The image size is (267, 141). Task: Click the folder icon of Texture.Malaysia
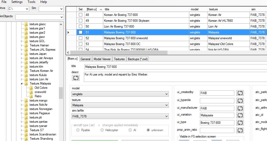(26, 83)
